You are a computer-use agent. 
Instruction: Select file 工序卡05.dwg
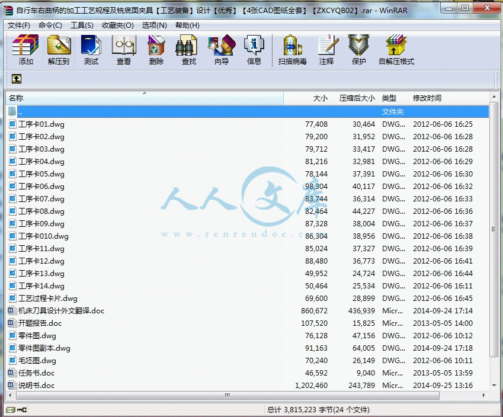(41, 174)
